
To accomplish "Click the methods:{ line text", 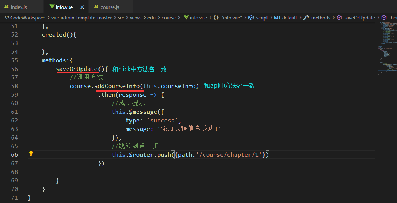I will coord(57,60).
